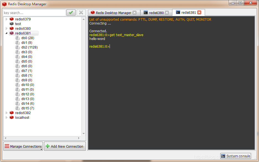The width and height of the screenshot is (259, 162).
Task: Click database icon beside db2 (1128)
Action: click(17, 47)
